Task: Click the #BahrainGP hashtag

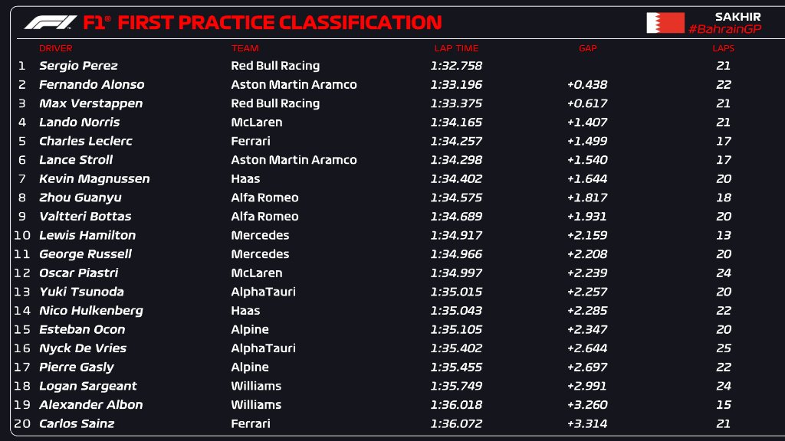Action: [724, 29]
